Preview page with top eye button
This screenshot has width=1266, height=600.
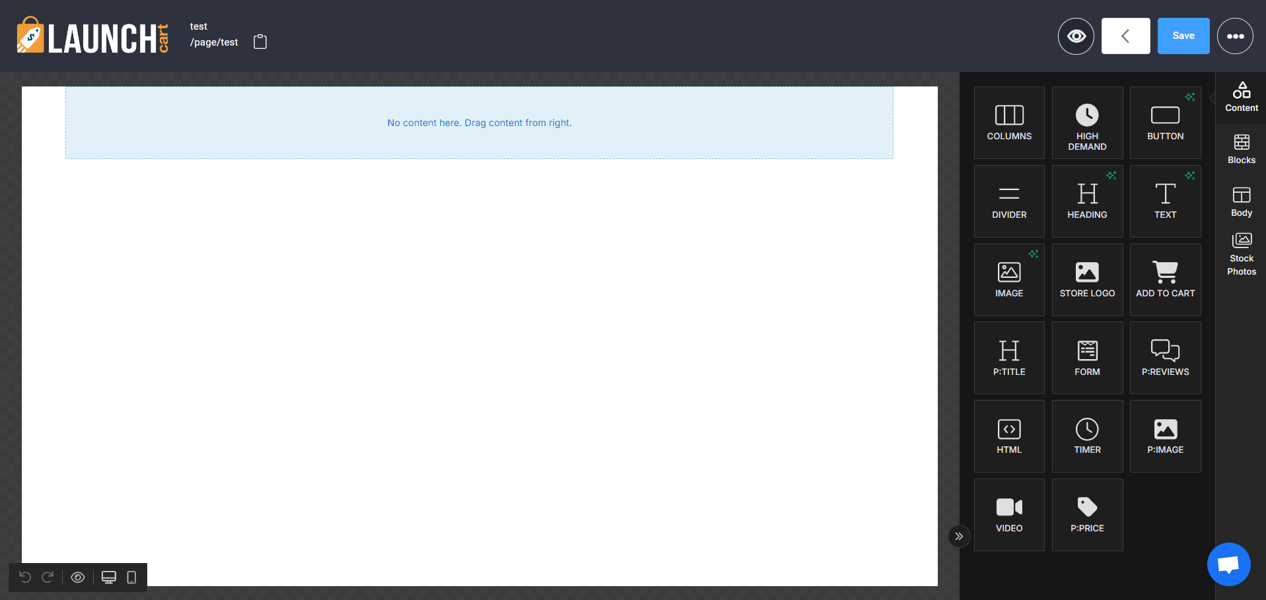(1076, 36)
